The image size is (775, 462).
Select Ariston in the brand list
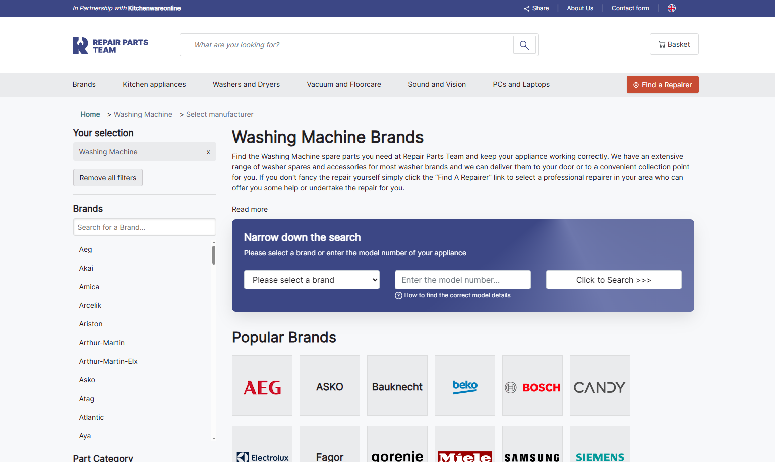coord(91,324)
